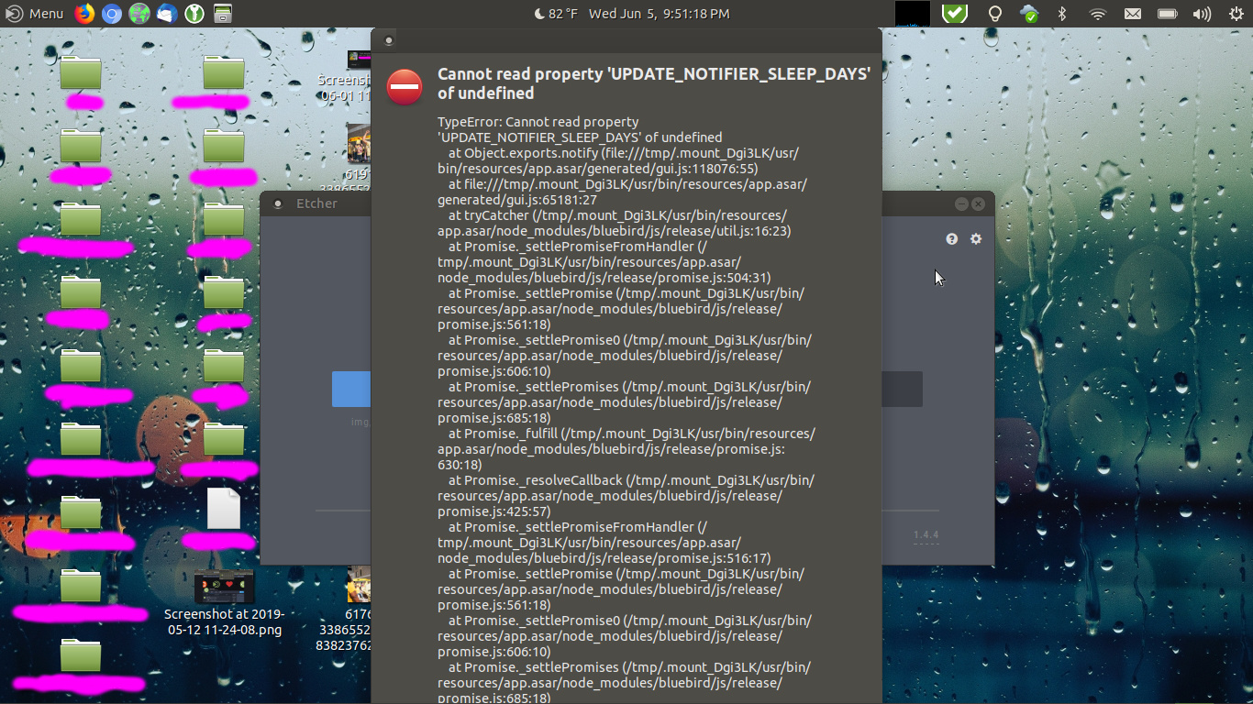
Task: Click the Etcher help question mark icon
Action: pyautogui.click(x=952, y=238)
